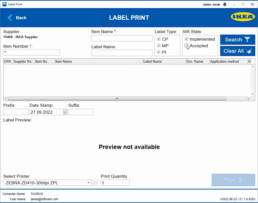Click the table scroll up arrow
Image resolution: width=258 pixels, height=203 pixels.
(x=253, y=66)
